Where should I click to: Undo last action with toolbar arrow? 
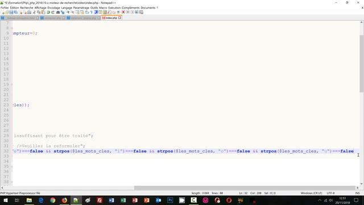pyautogui.click(x=48, y=13)
